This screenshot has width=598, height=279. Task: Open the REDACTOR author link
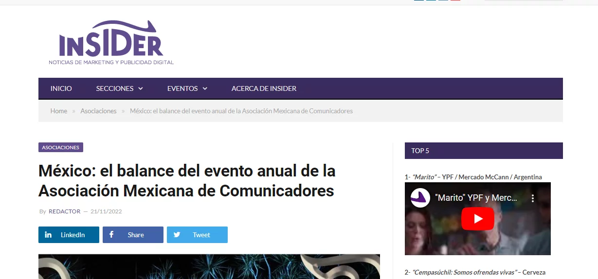pos(64,211)
